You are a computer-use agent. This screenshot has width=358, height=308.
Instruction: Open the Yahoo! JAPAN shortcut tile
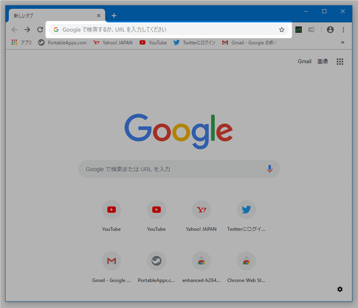click(201, 215)
